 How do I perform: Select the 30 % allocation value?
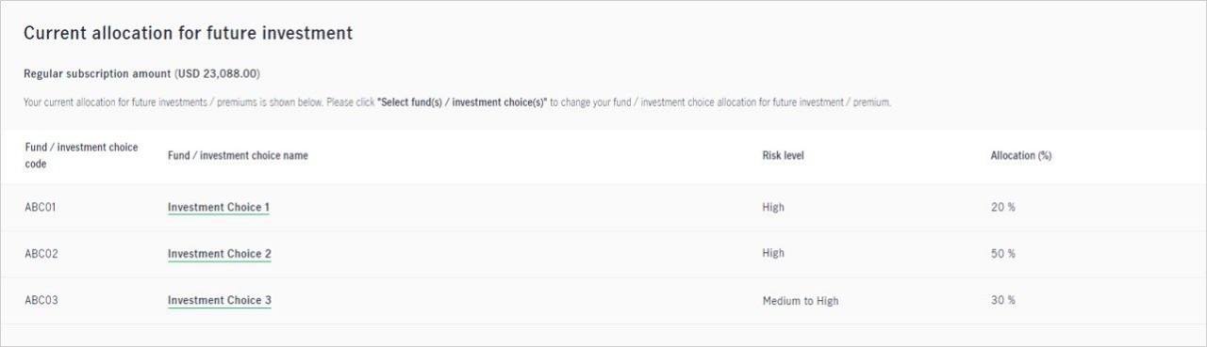(1003, 301)
